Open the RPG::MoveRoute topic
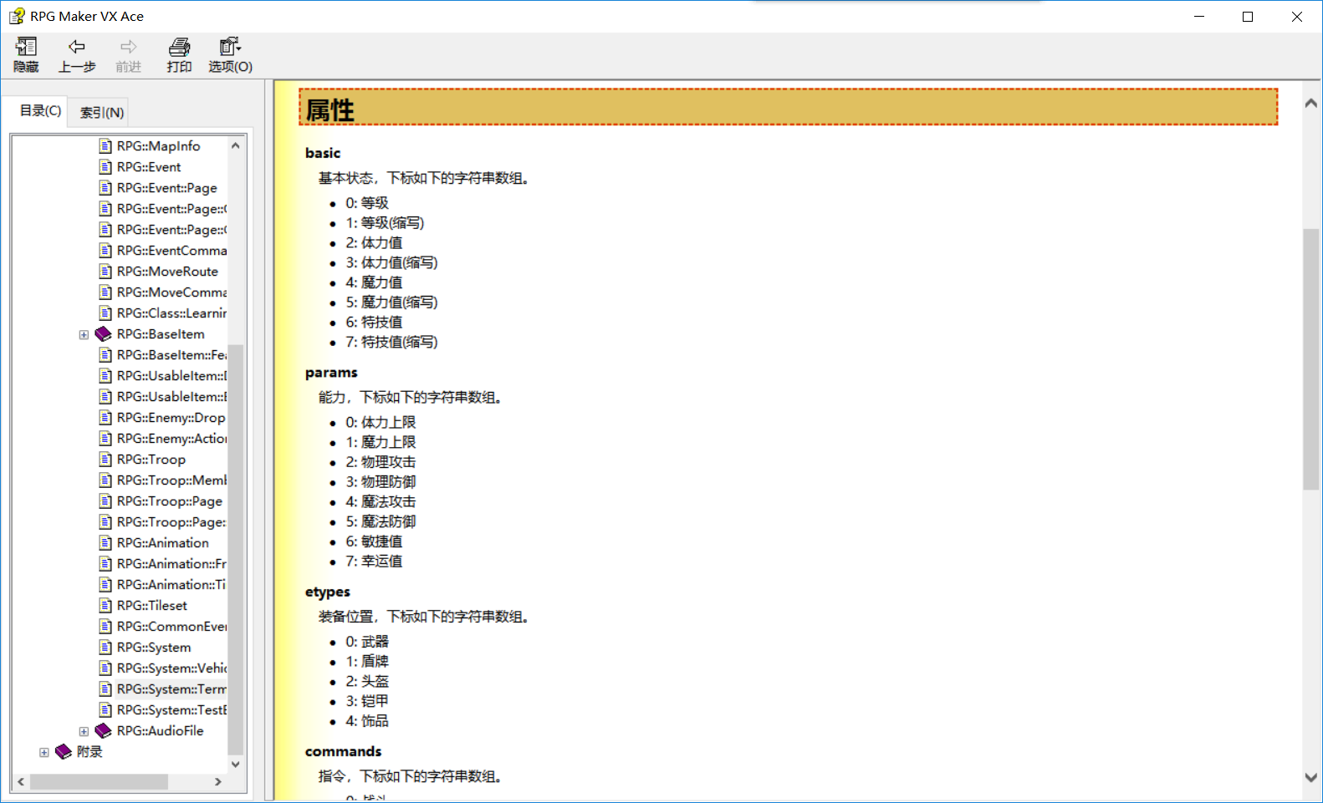Image resolution: width=1323 pixels, height=803 pixels. [167, 272]
